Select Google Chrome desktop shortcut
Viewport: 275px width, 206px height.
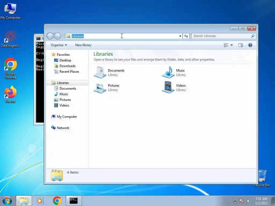[x=10, y=68]
